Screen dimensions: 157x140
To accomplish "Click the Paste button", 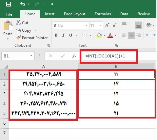I will click(x=8, y=30).
